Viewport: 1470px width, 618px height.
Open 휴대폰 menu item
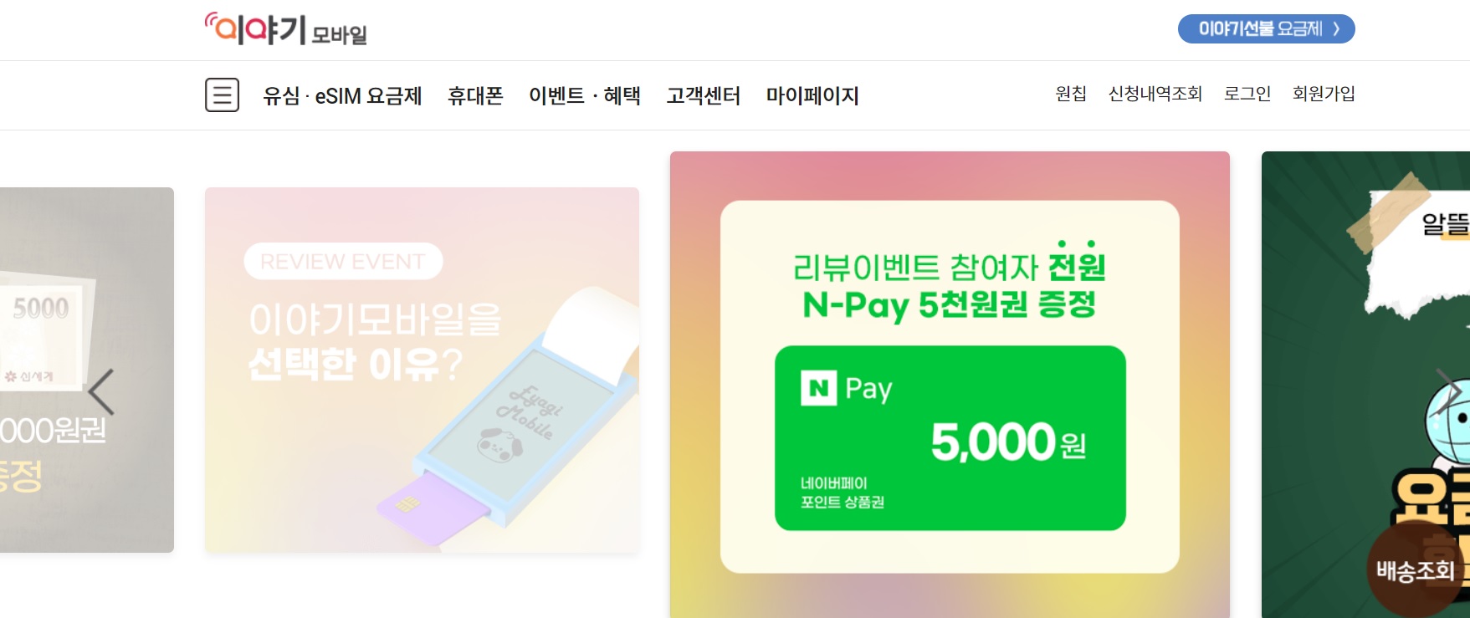(x=475, y=96)
